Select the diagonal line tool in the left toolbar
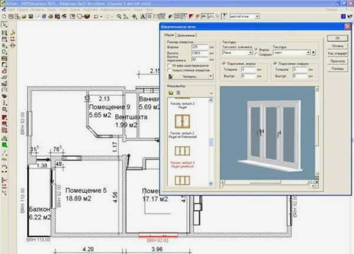Viewport: 354px width, 254px height. [4, 153]
